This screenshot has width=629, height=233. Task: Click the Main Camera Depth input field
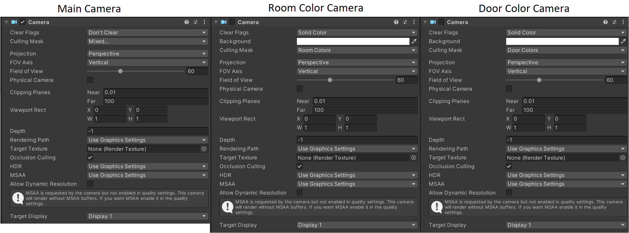(x=147, y=131)
